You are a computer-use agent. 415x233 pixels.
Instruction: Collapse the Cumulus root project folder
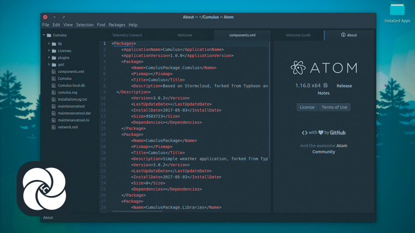click(x=44, y=35)
